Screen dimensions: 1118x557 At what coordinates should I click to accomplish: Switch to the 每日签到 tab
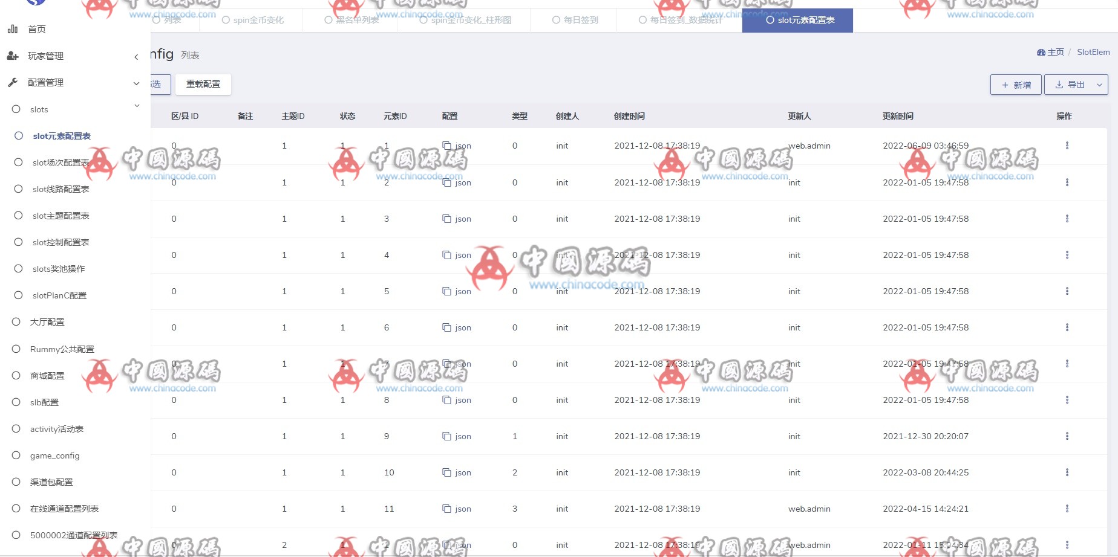tap(575, 20)
